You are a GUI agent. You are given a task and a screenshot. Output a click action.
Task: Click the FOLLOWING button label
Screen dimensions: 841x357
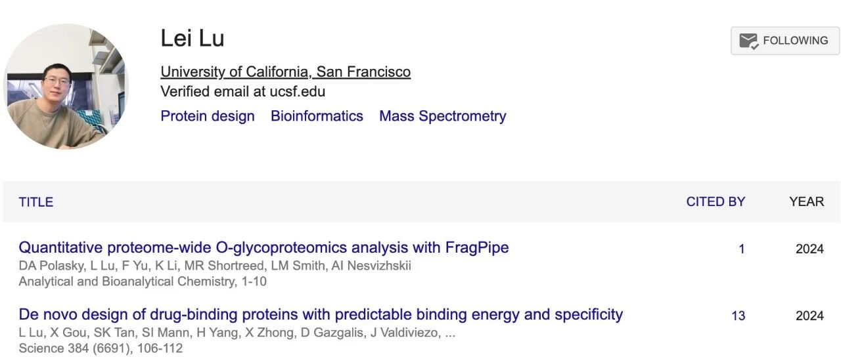[x=795, y=41]
